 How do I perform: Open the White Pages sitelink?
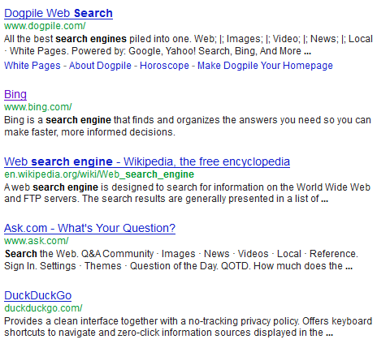click(32, 66)
